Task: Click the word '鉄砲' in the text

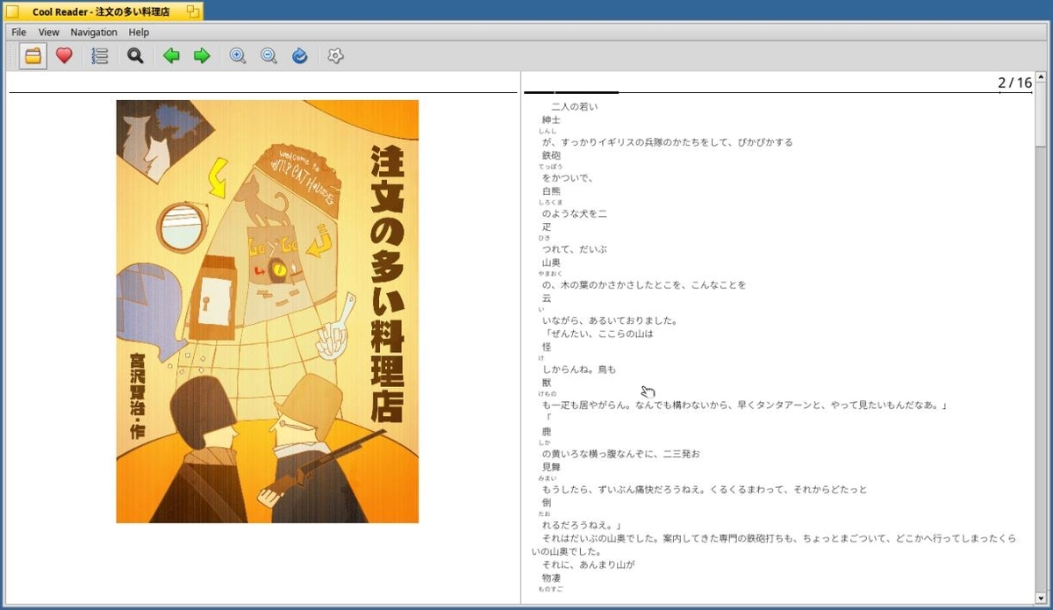Action: tap(551, 155)
